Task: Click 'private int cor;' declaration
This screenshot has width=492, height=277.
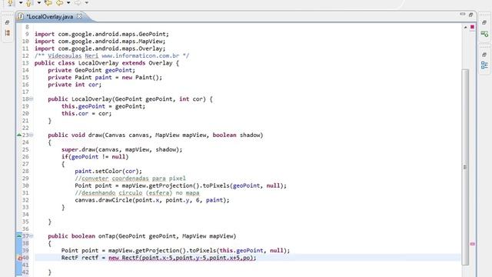Action: (75, 85)
